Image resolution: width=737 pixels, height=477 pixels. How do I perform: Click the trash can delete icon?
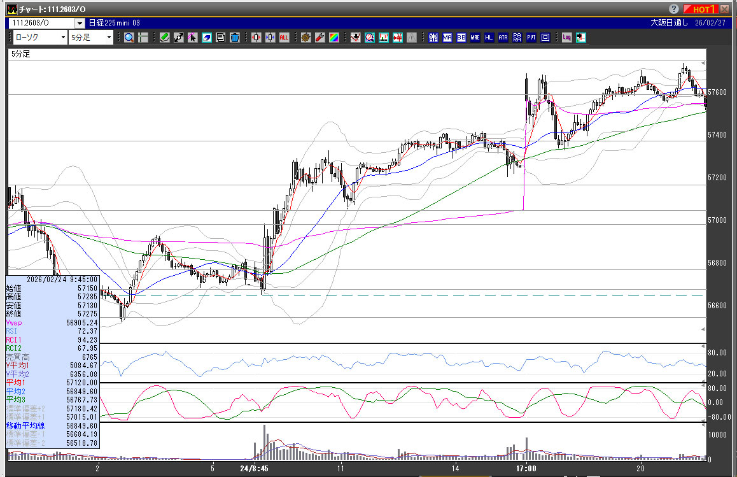click(234, 38)
